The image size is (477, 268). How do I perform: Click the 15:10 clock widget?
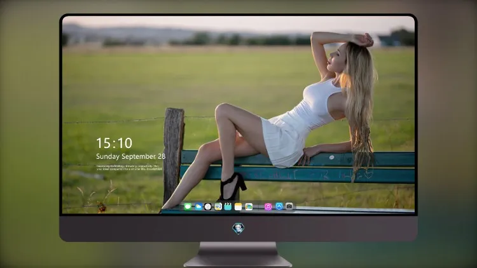point(114,143)
